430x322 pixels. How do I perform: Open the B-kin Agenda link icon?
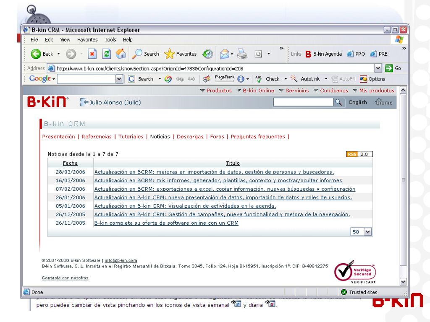[x=308, y=54]
